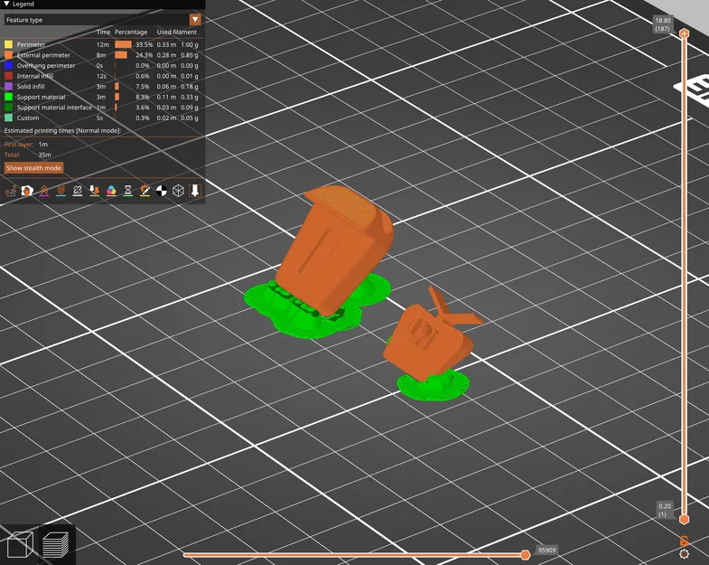Open vertical slider gear settings
Image resolution: width=709 pixels, height=565 pixels.
684,554
